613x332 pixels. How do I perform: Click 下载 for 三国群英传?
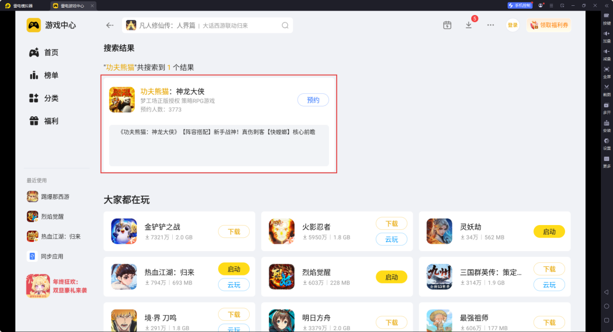(x=549, y=269)
